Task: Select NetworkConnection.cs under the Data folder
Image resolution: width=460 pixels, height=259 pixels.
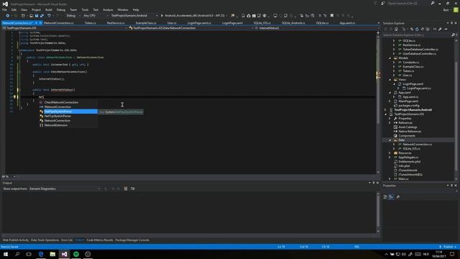Action: (x=417, y=145)
